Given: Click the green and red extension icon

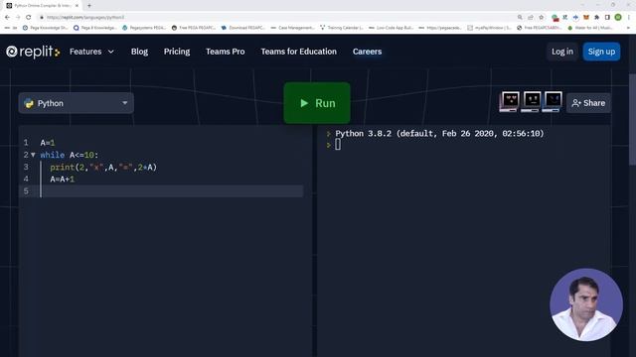Looking at the screenshot, I should click(555, 18).
